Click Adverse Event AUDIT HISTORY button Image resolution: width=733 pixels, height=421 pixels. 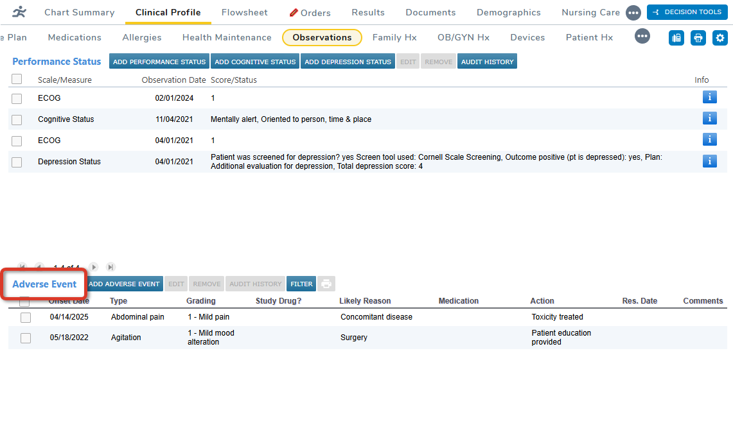256,284
